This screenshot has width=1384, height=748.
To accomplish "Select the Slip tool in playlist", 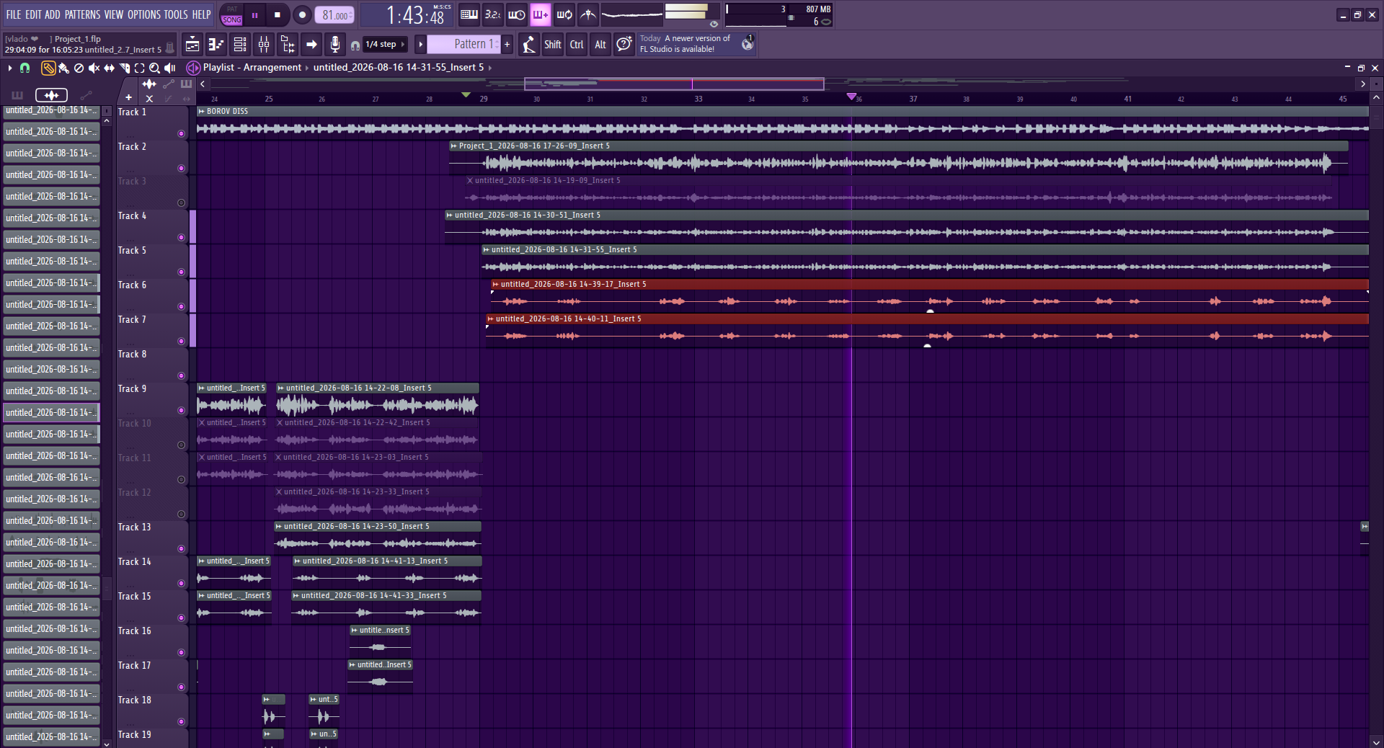I will click(x=109, y=68).
